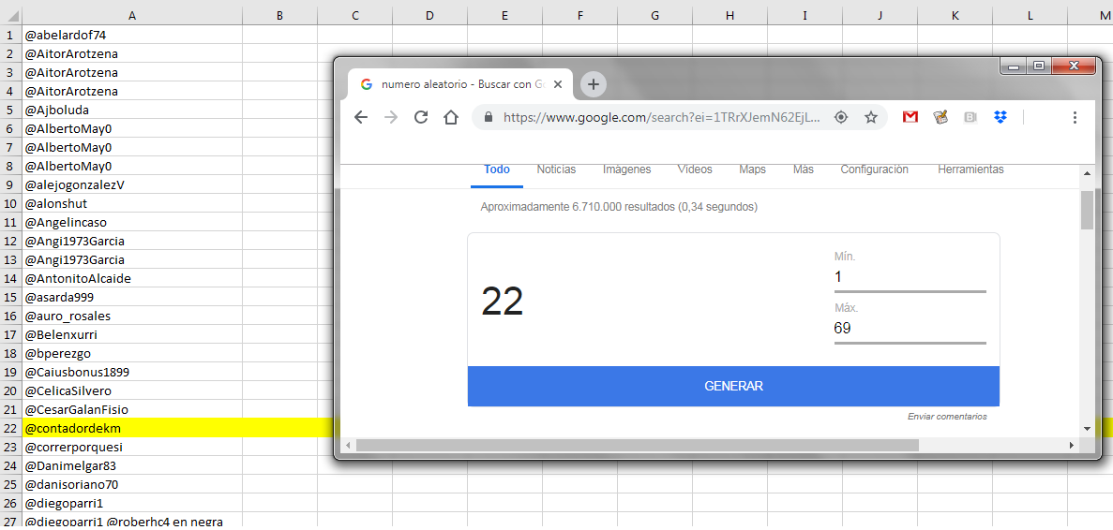Viewport: 1113px width, 530px height.
Task: Click the scroll left arrow in Chrome
Action: click(347, 445)
